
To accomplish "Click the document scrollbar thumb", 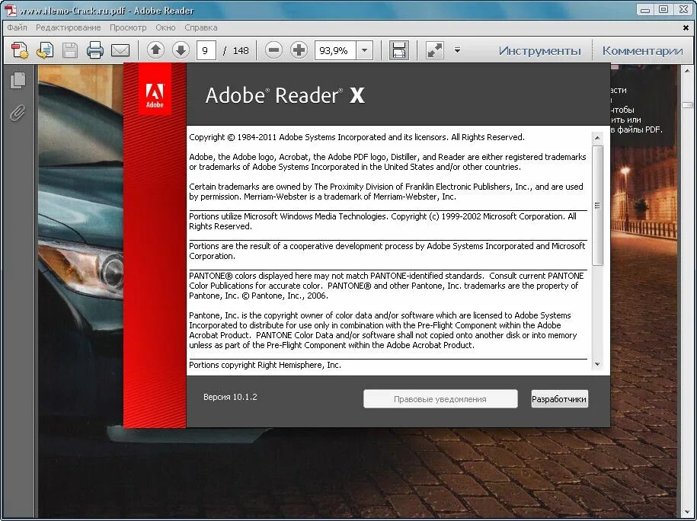I will (x=687, y=105).
